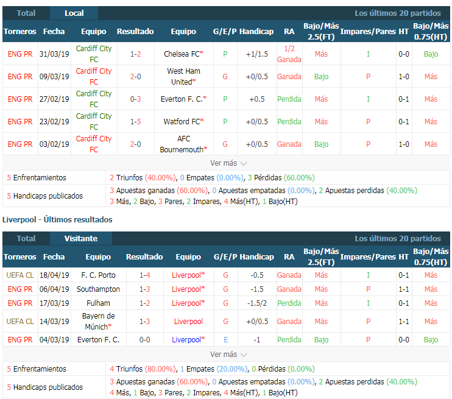Click the Cardiff '2 Triunfos (40.00%)' text
The width and height of the screenshot is (452, 399).
pos(143,178)
